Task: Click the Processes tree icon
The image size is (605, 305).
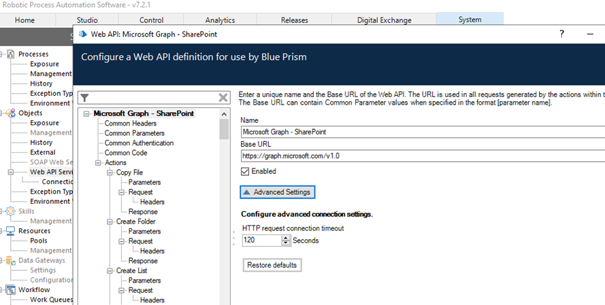Action: [x=11, y=54]
